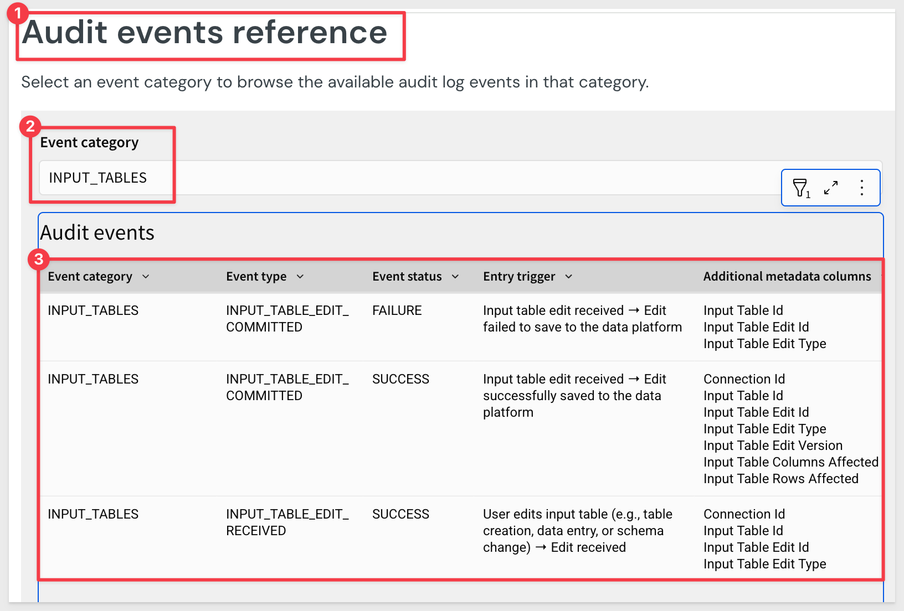Select the Additional metadata columns header
Image resolution: width=904 pixels, height=611 pixels.
787,277
